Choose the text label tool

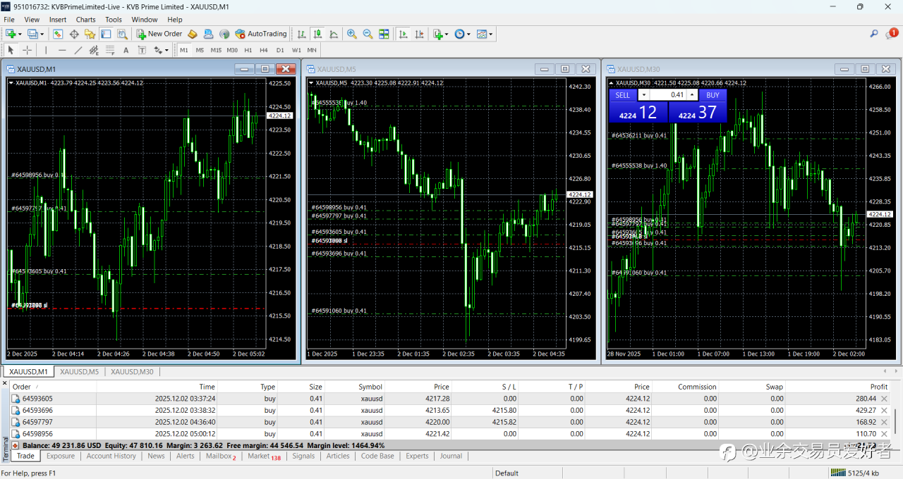click(x=126, y=50)
